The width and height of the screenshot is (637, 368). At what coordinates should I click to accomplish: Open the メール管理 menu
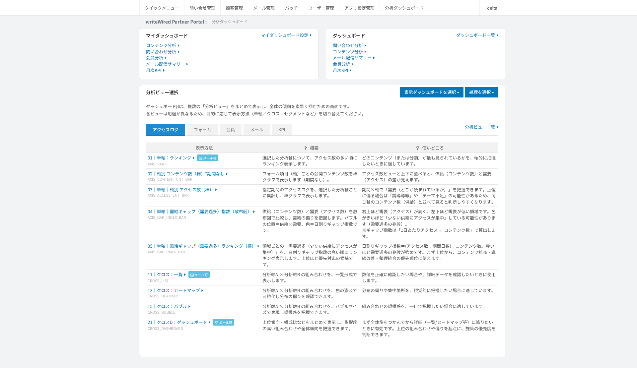(264, 8)
